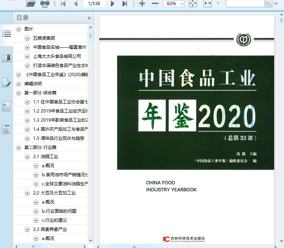Click the document view vertical scrollbar thumb
Viewport: 284px width, 248px height.
[x=281, y=20]
